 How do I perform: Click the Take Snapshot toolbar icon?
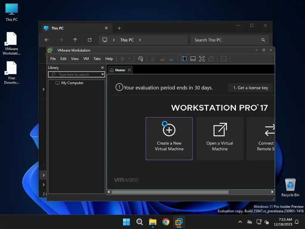point(153,59)
